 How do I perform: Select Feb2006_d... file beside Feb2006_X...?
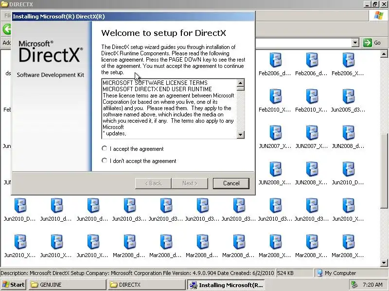tap(311, 64)
